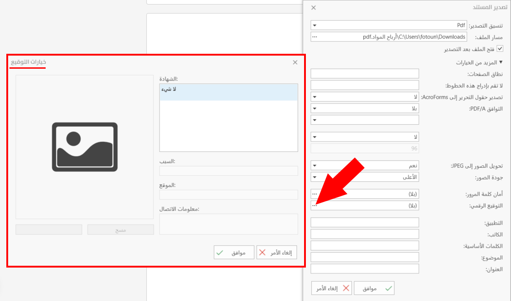511x301 pixels.
Task: Click the السبب reason field
Action: coord(229,171)
